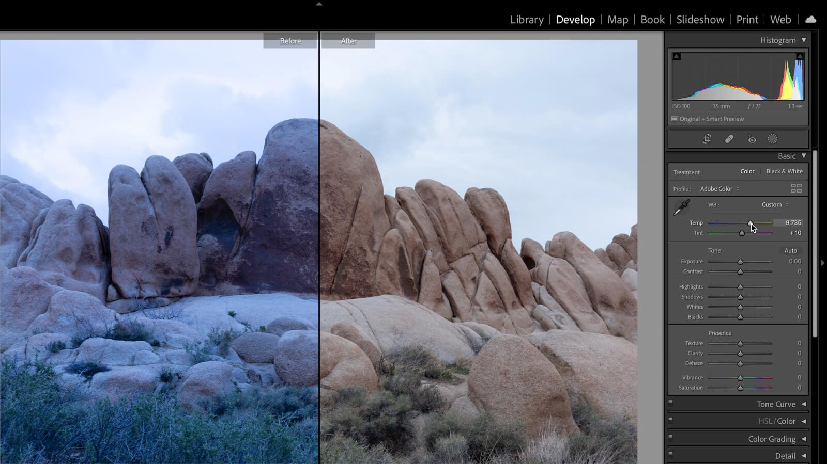Expand the Detail panel
Screen dimensions: 827x464
click(804, 456)
